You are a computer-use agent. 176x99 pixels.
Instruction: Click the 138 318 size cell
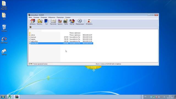[x=66, y=41]
